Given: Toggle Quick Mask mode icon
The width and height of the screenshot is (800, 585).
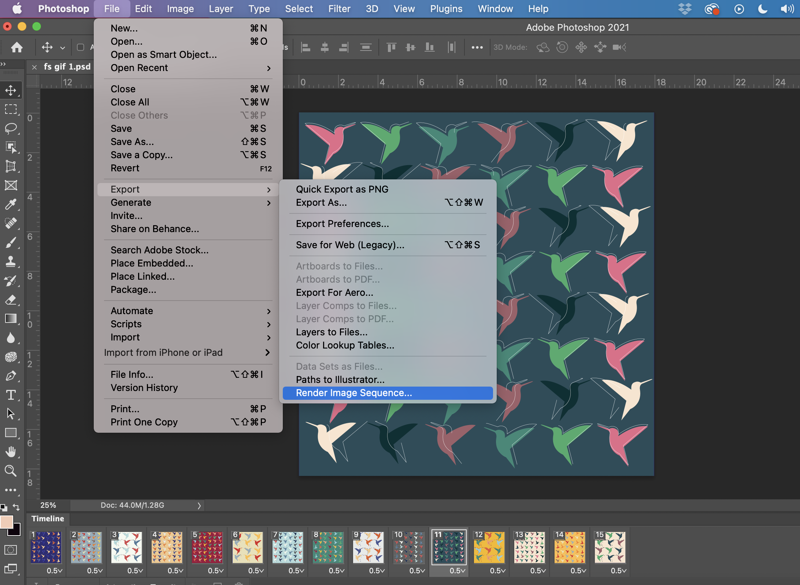Looking at the screenshot, I should tap(11, 550).
